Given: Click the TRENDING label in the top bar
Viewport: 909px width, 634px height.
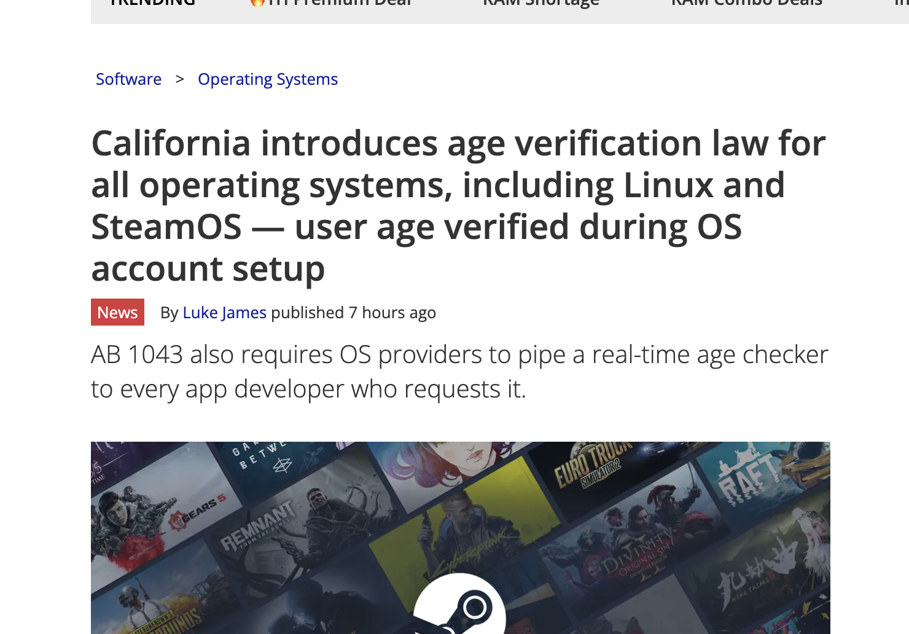Looking at the screenshot, I should click(152, 4).
